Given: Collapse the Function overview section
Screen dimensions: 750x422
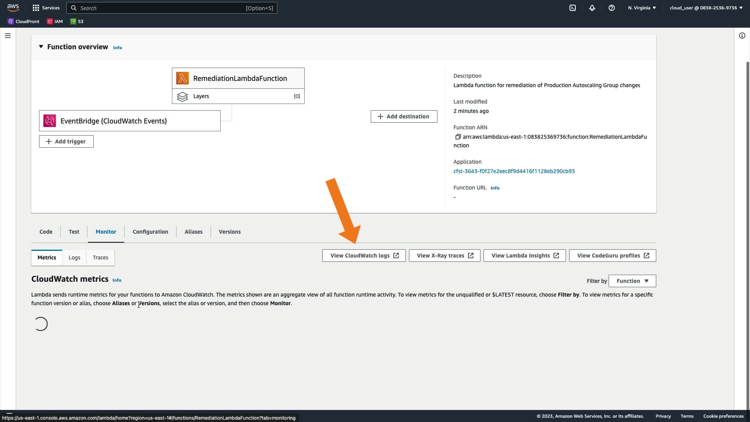Looking at the screenshot, I should (41, 46).
